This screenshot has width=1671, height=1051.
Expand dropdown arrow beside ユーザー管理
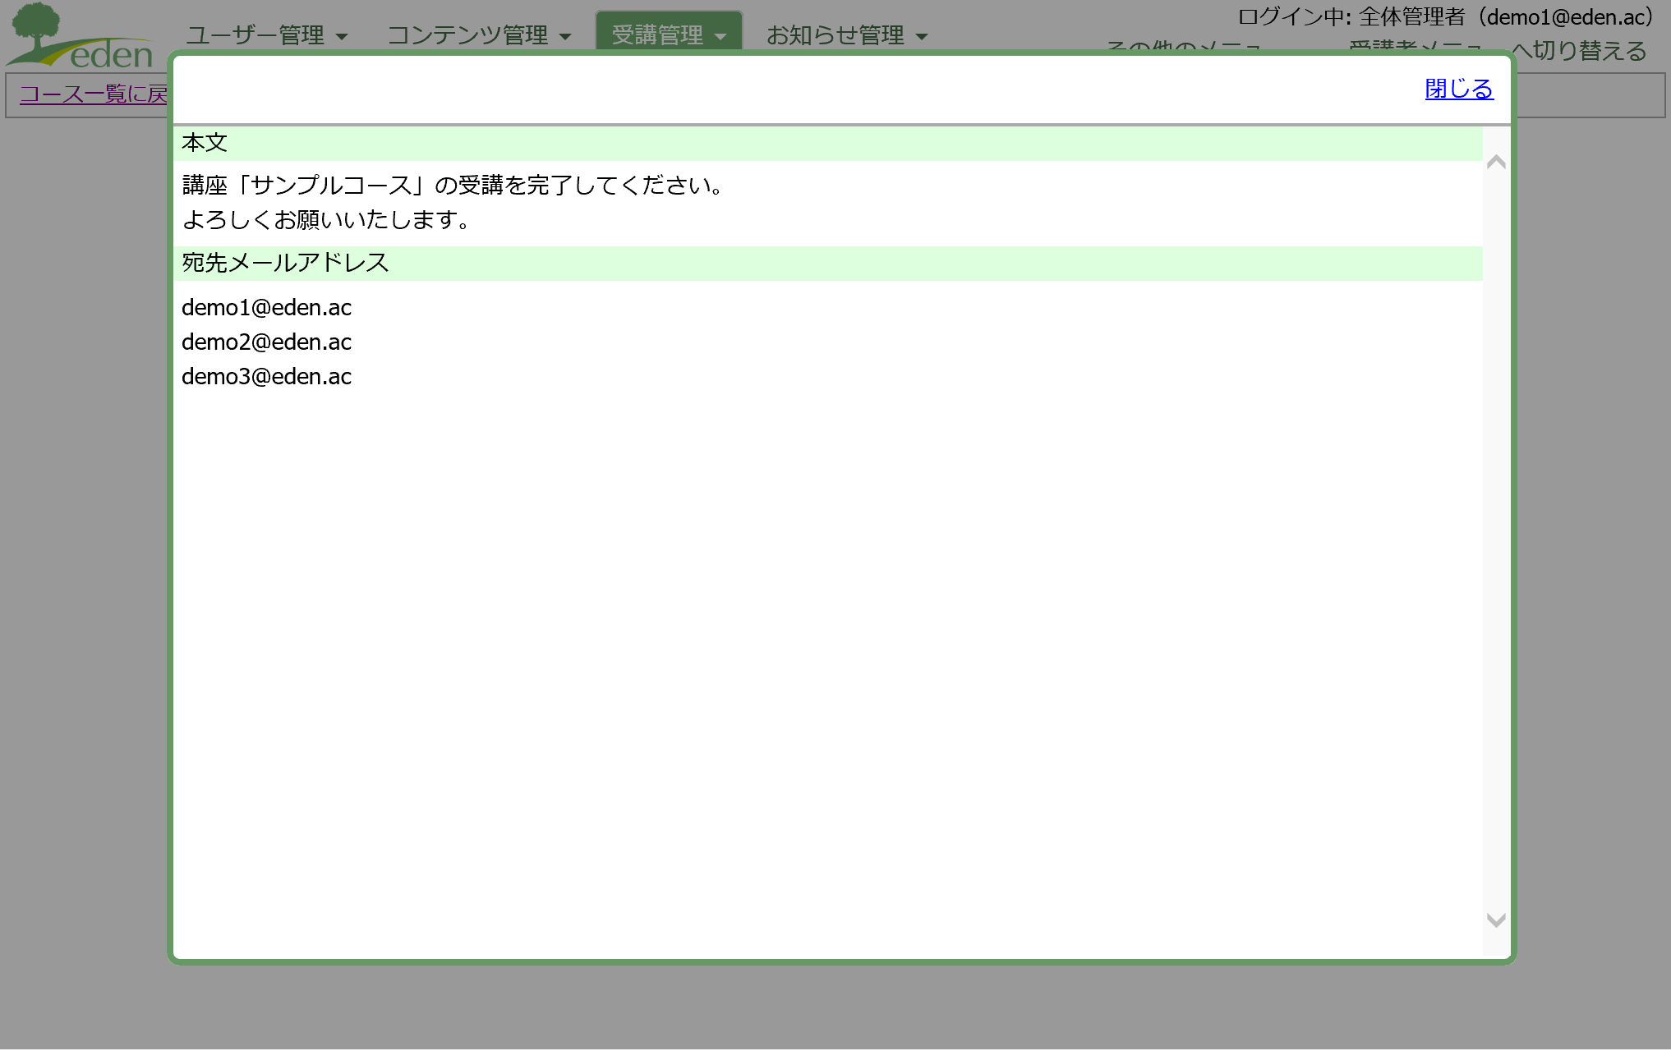click(x=343, y=37)
